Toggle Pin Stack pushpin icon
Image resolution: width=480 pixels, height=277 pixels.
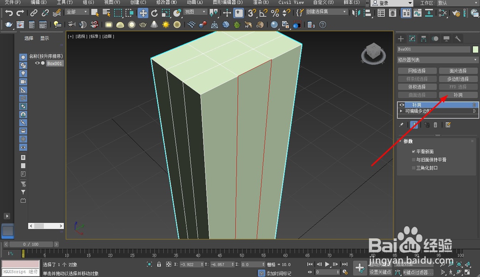[401, 125]
